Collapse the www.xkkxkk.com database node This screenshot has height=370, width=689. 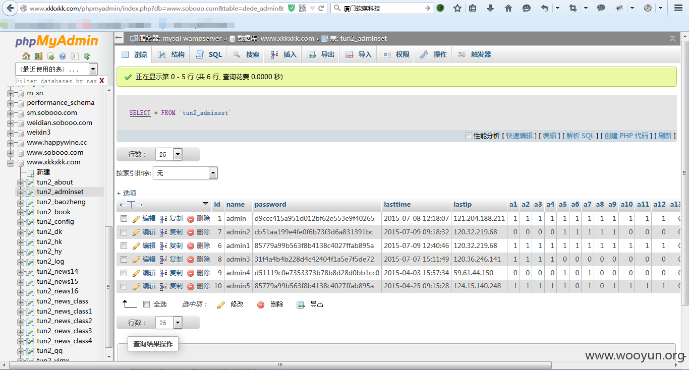point(11,162)
